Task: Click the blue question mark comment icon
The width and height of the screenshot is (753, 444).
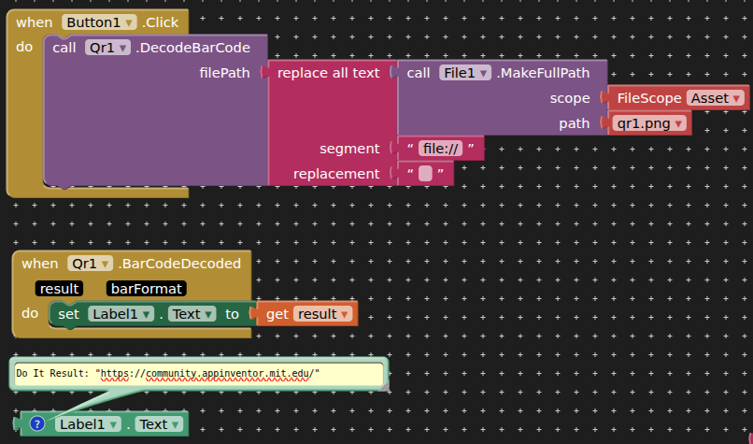Action: click(38, 424)
